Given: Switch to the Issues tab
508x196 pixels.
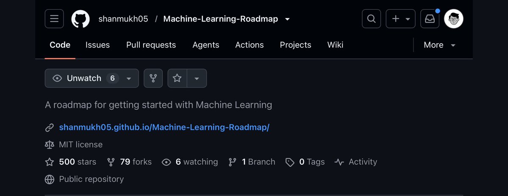Looking at the screenshot, I should click(97, 45).
